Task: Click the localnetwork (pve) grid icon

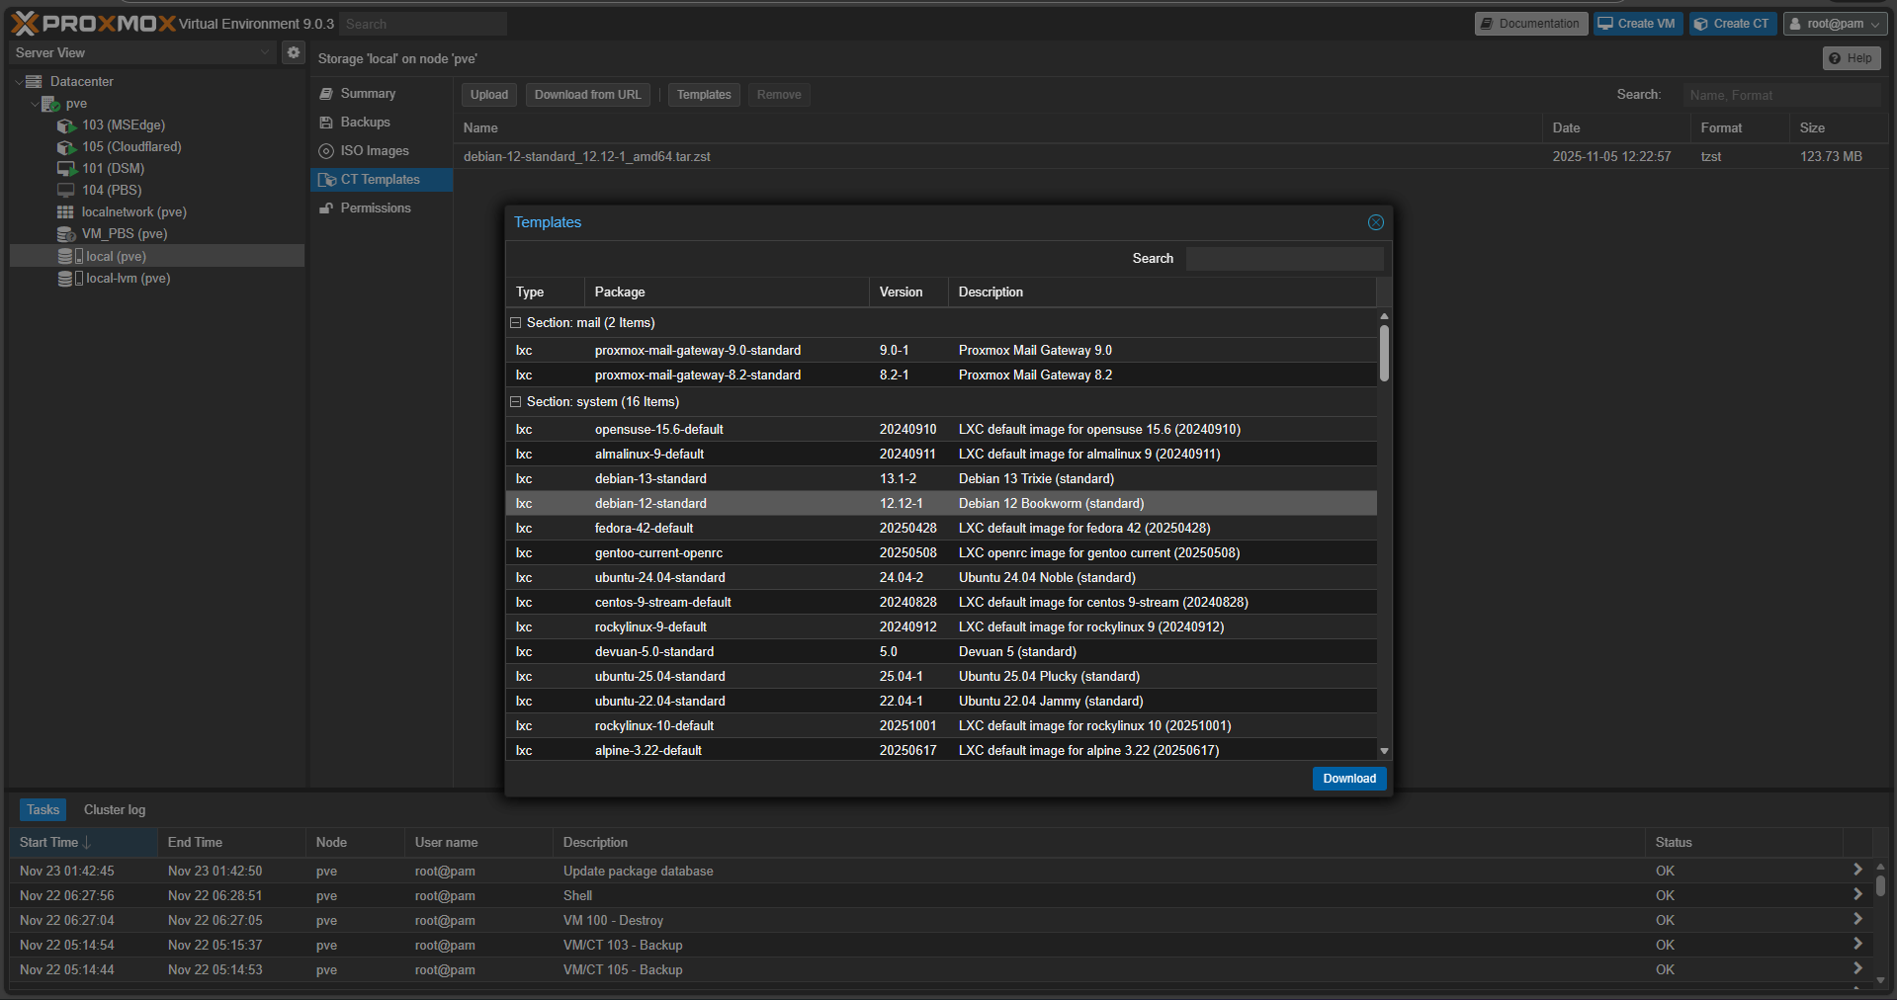Action: pos(65,212)
